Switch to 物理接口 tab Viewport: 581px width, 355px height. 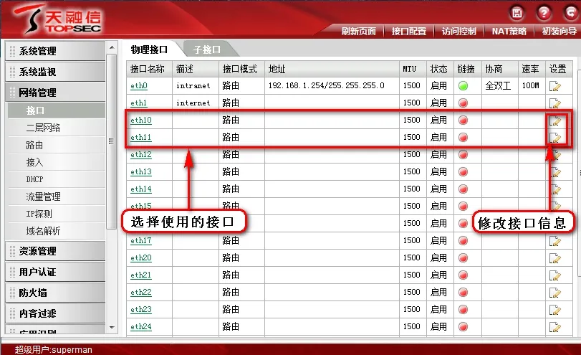[x=149, y=49]
